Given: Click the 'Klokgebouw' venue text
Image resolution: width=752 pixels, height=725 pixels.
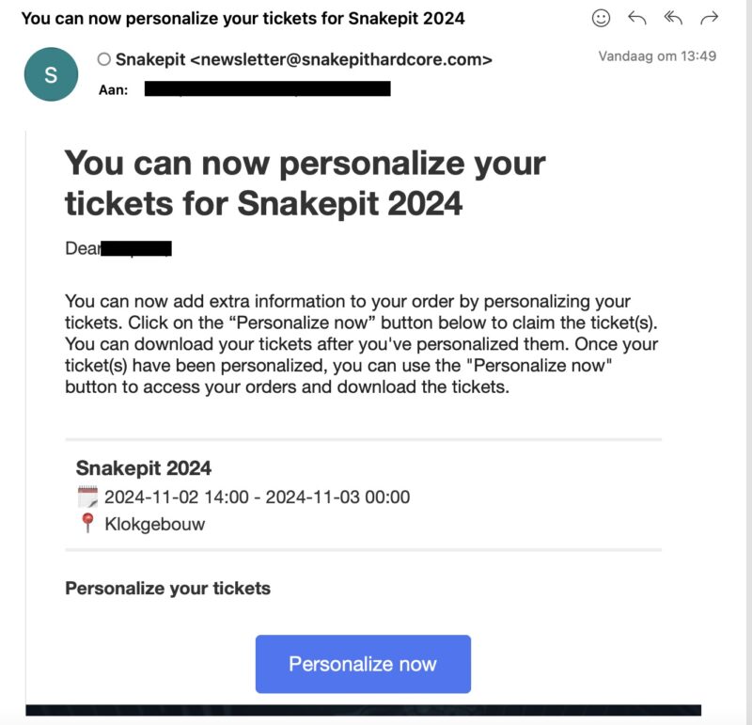Looking at the screenshot, I should point(155,524).
